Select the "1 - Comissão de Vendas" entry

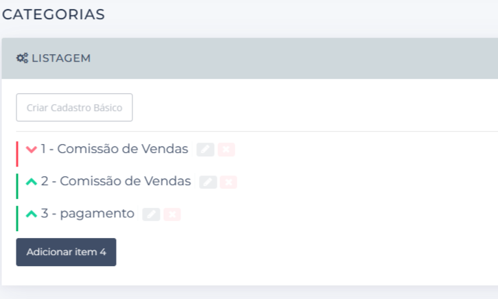[114, 149]
